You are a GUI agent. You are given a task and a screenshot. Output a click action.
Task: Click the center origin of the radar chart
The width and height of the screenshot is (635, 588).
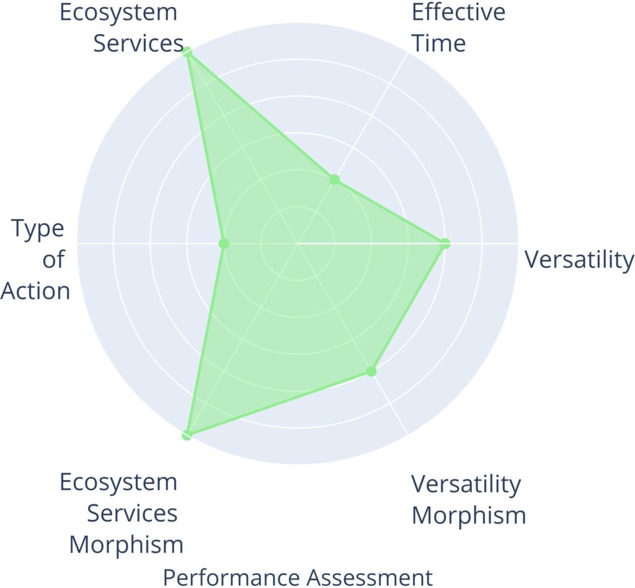(x=298, y=244)
